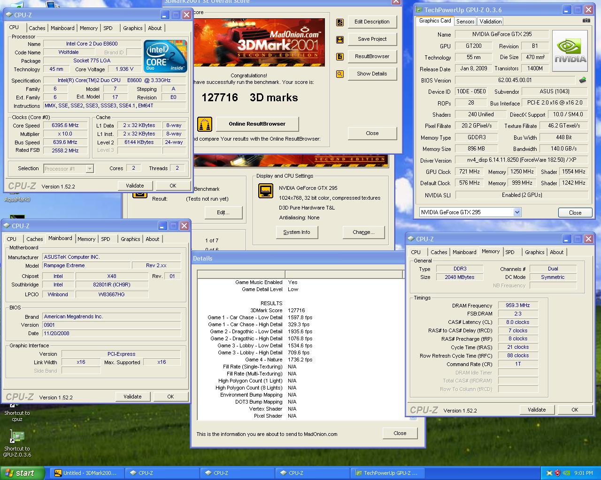The height and width of the screenshot is (480, 601).
Task: Click the Rampage Extreme model field
Action: click(x=86, y=266)
